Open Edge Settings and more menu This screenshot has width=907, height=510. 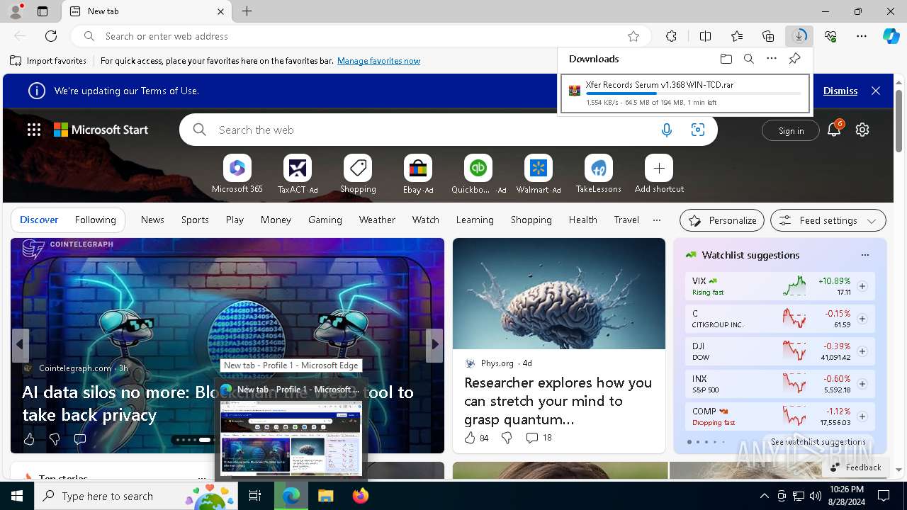(x=862, y=36)
